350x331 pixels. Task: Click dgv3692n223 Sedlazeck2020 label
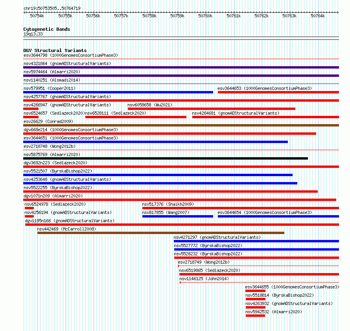[x=55, y=163]
